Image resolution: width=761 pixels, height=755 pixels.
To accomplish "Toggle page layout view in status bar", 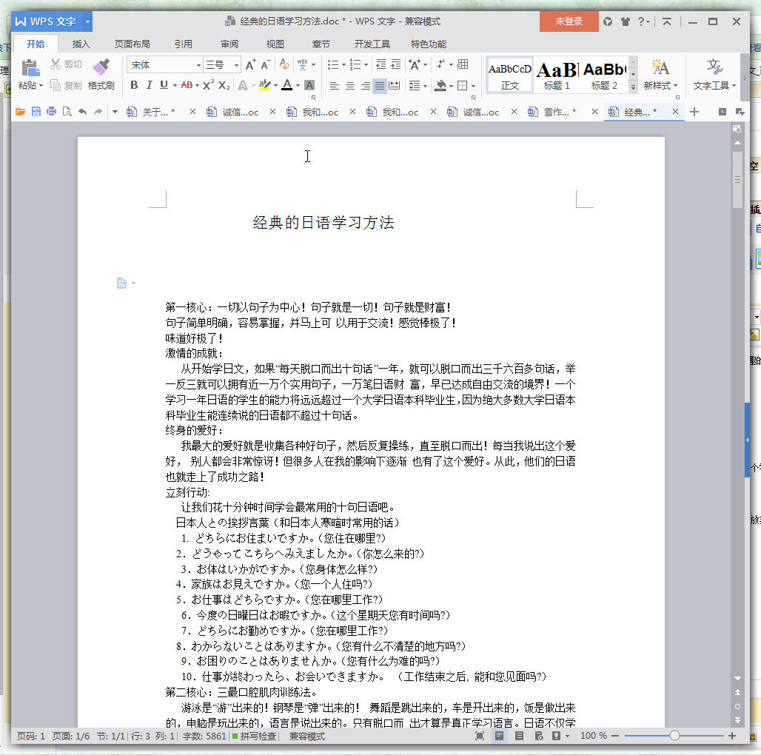I will click(499, 736).
